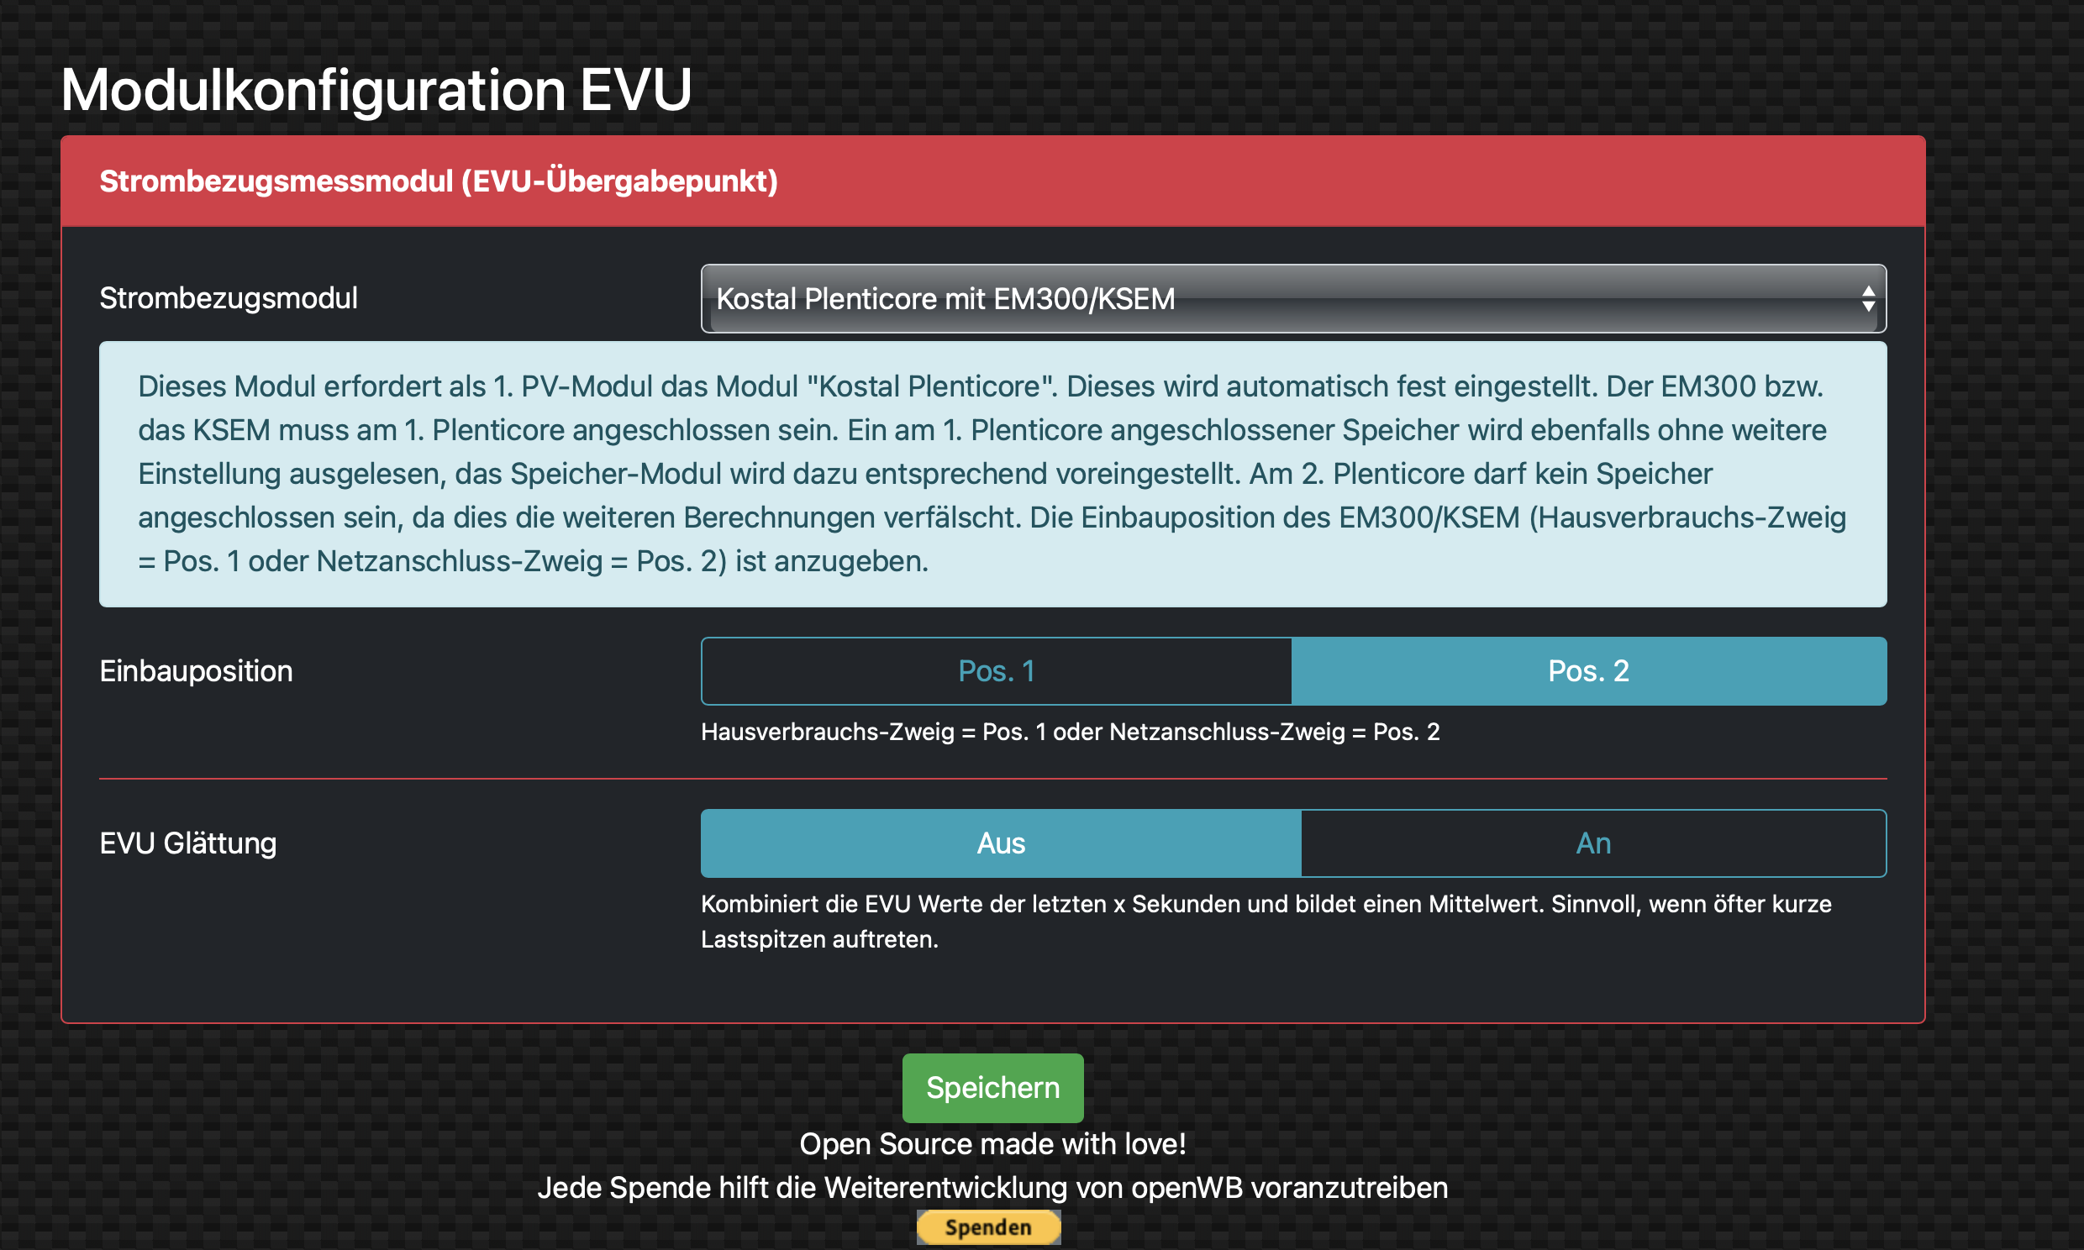Click the red Strombezugsmessmodul card header
2084x1250 pixels.
pos(992,181)
